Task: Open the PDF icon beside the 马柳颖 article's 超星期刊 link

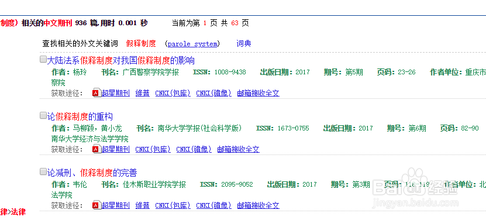Action: pyautogui.click(x=97, y=149)
